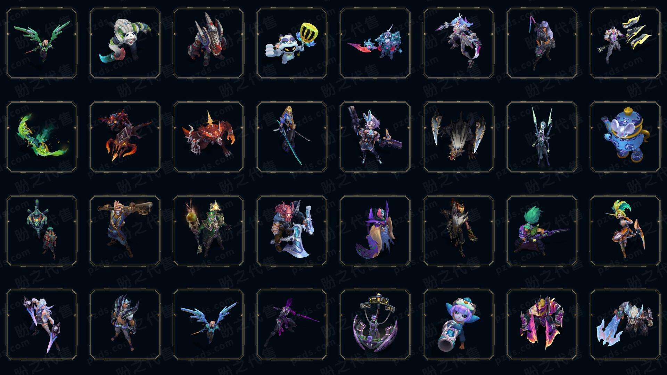Click the magenta and gold armored skin
Screen dimensions: 667x375
pos(542,324)
